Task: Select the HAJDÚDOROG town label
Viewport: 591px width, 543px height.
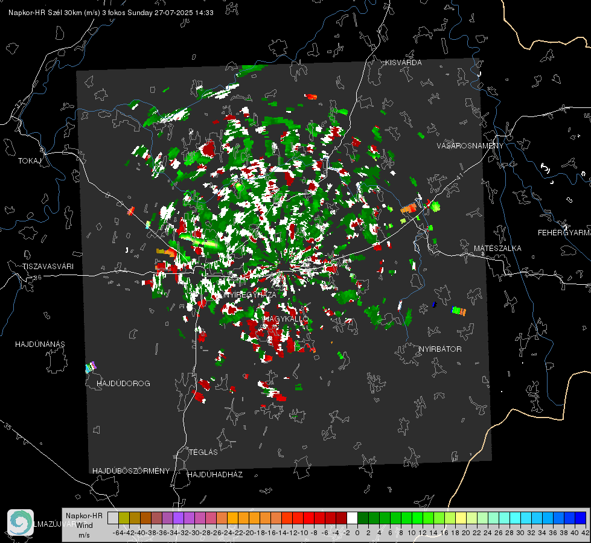Action: (x=123, y=384)
